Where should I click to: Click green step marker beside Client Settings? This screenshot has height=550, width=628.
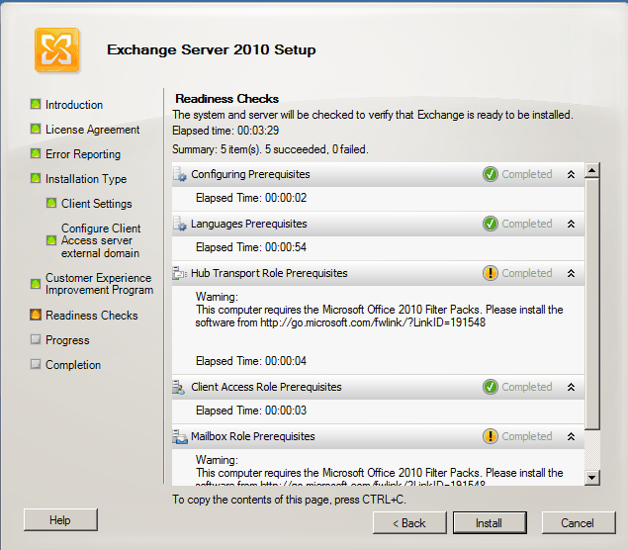click(x=51, y=203)
